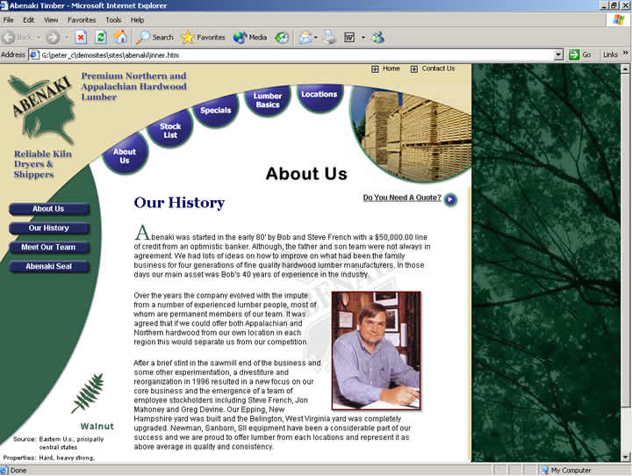Click the Abenaki Seal sidebar button
632x476 pixels.
point(48,267)
